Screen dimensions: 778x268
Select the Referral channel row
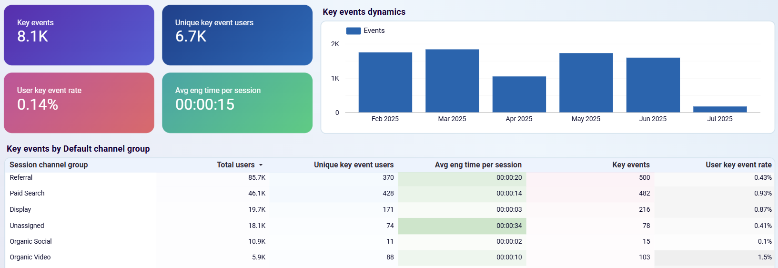pyautogui.click(x=21, y=177)
